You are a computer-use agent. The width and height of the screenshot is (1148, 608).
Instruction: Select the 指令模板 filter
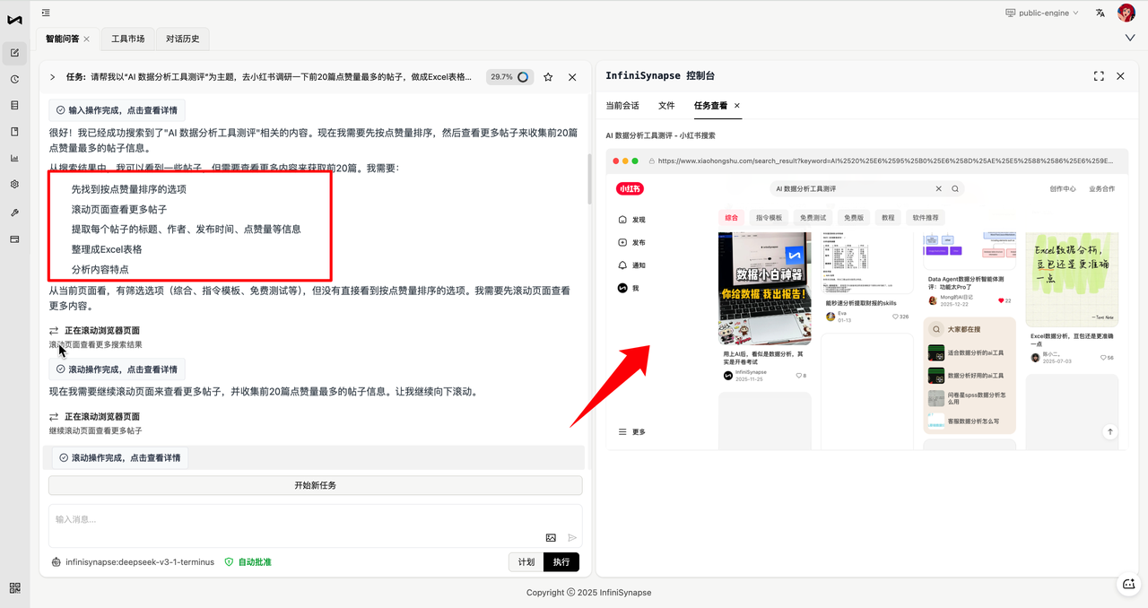pyautogui.click(x=769, y=218)
